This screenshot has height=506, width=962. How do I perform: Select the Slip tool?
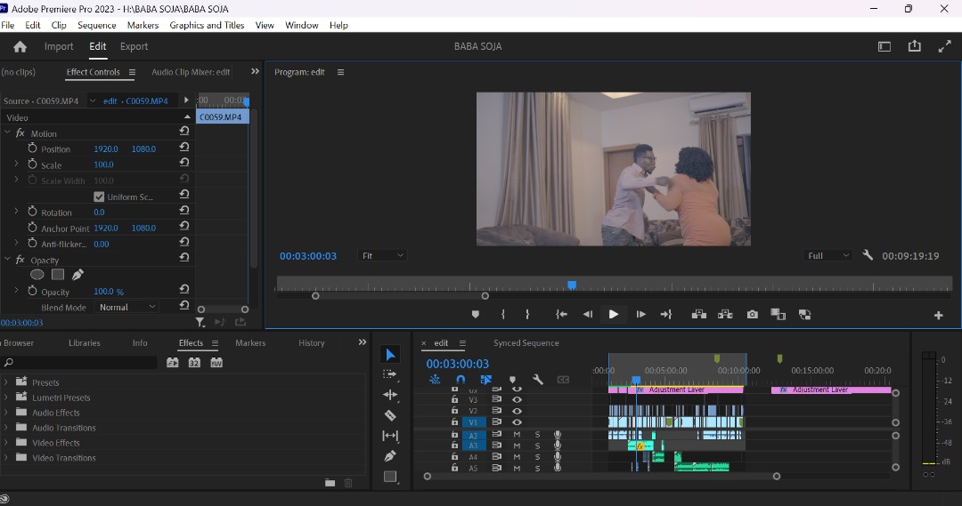[390, 436]
